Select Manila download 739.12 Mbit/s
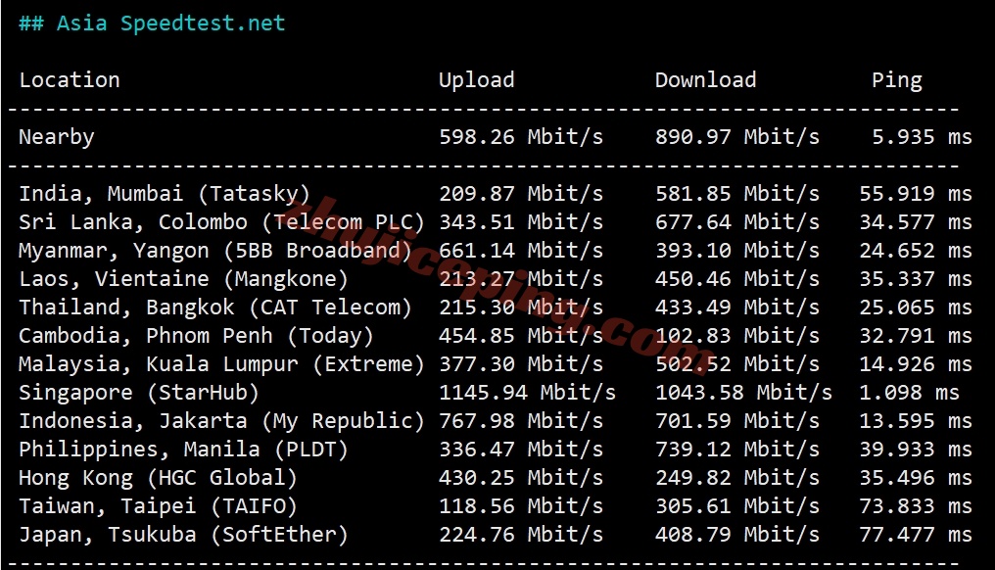Image resolution: width=995 pixels, height=570 pixels. click(737, 450)
